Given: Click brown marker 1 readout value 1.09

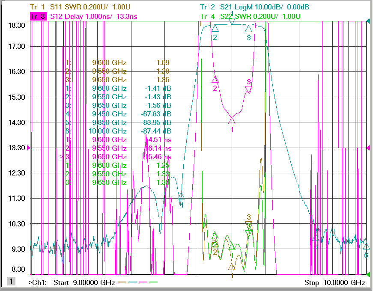Looking at the screenshot, I should 163,62.
